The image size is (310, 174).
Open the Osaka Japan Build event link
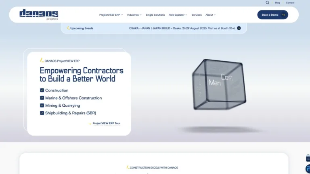click(x=182, y=28)
